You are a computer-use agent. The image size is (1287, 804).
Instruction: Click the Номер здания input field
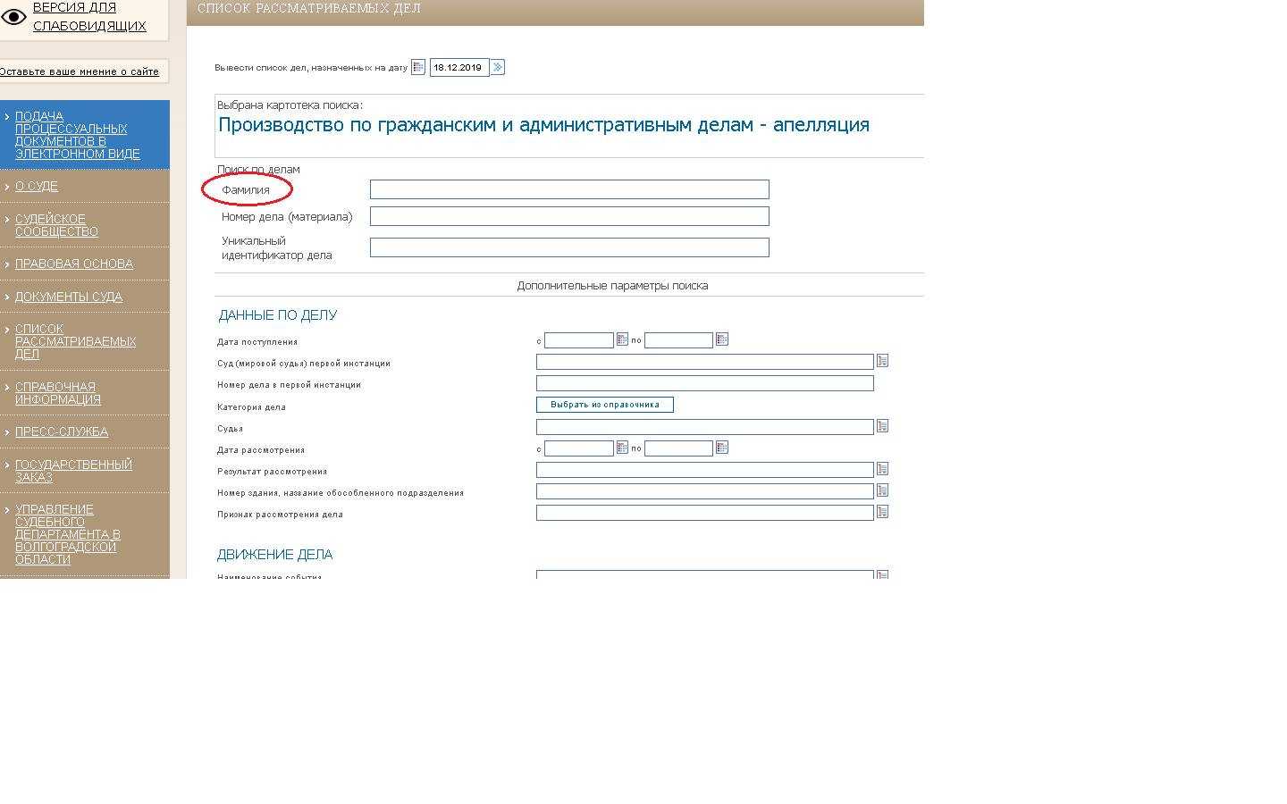click(x=705, y=491)
